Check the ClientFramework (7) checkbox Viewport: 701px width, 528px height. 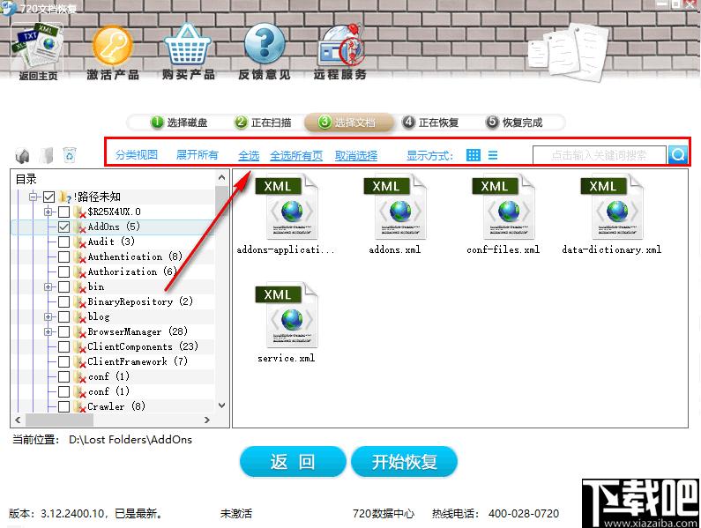(64, 361)
